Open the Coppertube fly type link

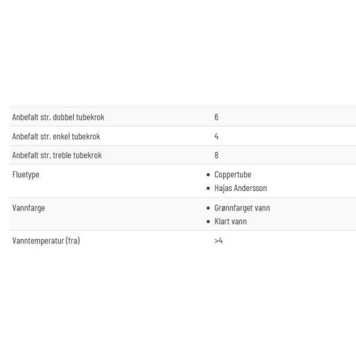(x=233, y=174)
